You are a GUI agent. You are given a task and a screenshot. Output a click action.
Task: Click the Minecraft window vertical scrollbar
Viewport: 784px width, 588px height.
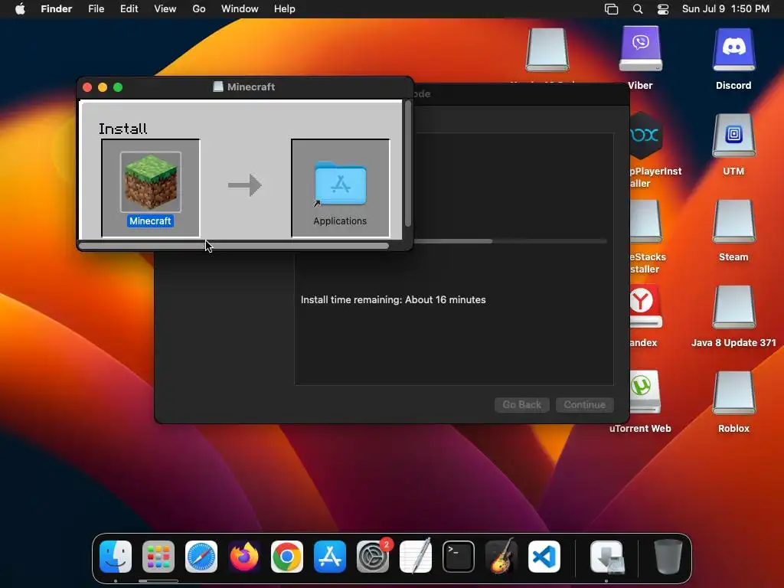[x=407, y=164]
